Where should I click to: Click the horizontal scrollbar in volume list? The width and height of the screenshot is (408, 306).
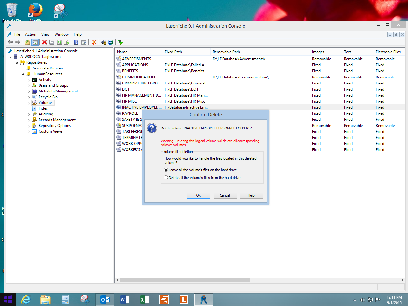185,280
